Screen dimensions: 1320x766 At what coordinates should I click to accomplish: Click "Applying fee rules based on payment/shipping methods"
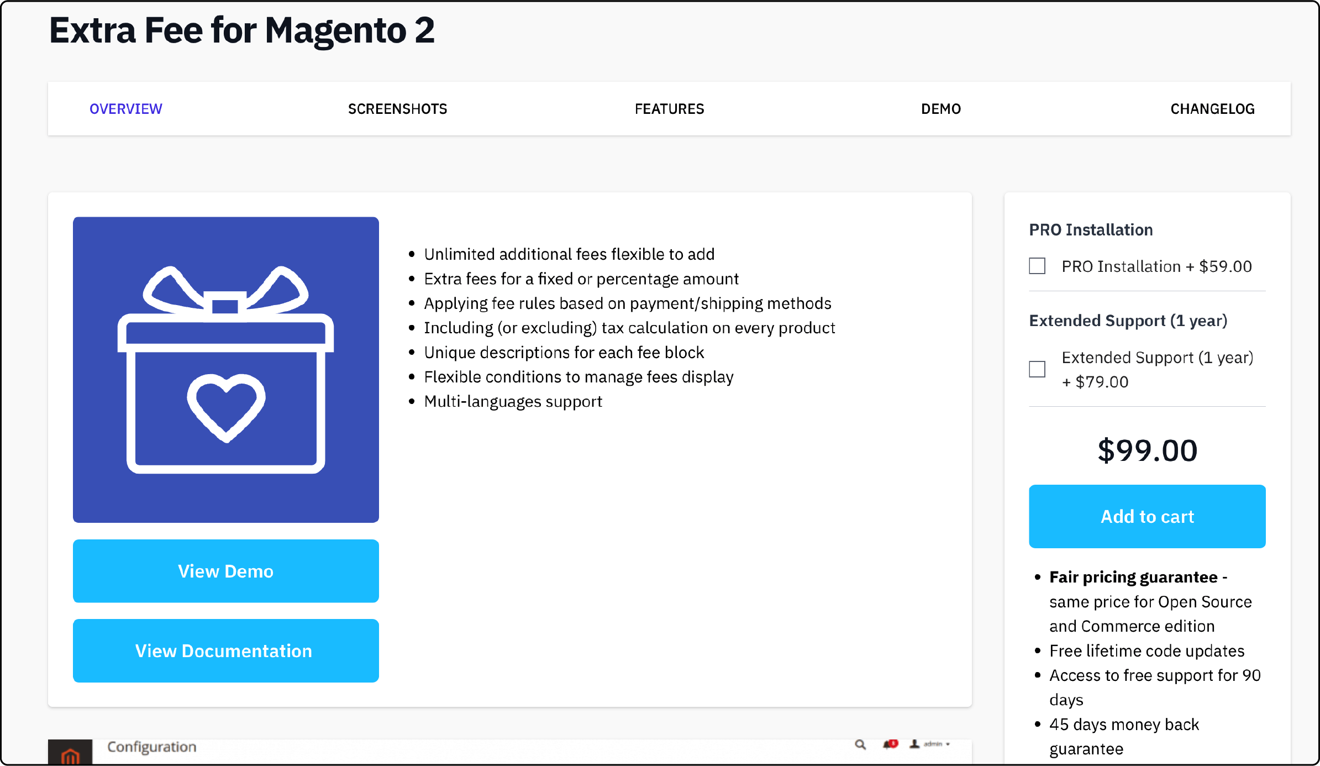pyautogui.click(x=628, y=303)
